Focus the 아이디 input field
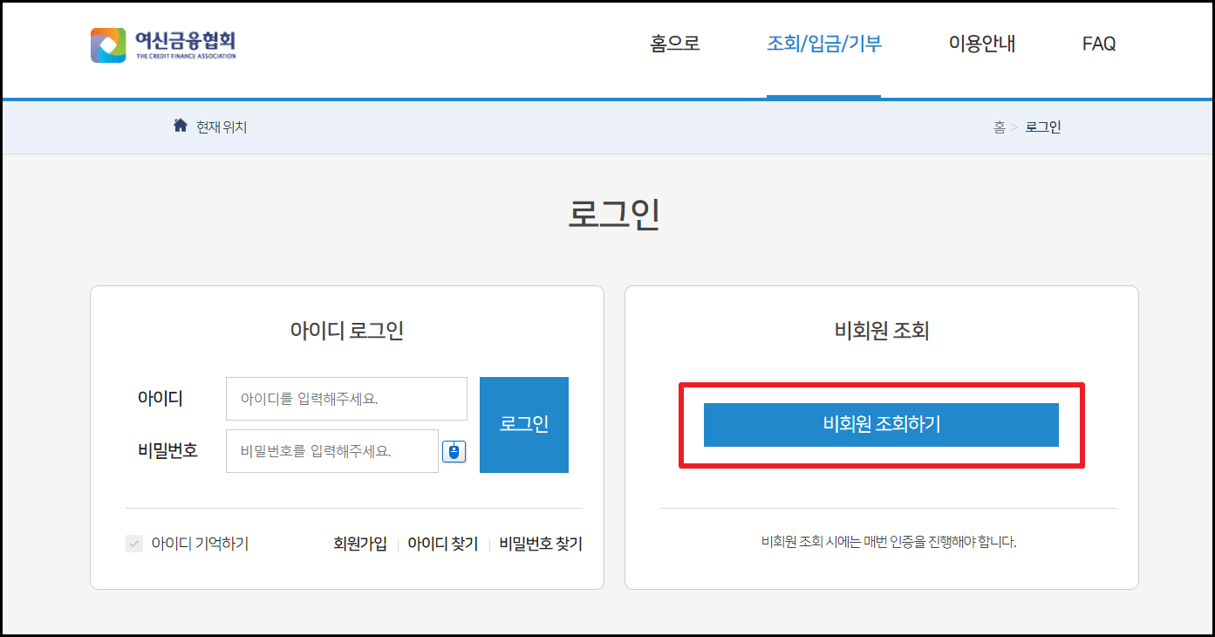This screenshot has width=1215, height=637. coord(347,398)
